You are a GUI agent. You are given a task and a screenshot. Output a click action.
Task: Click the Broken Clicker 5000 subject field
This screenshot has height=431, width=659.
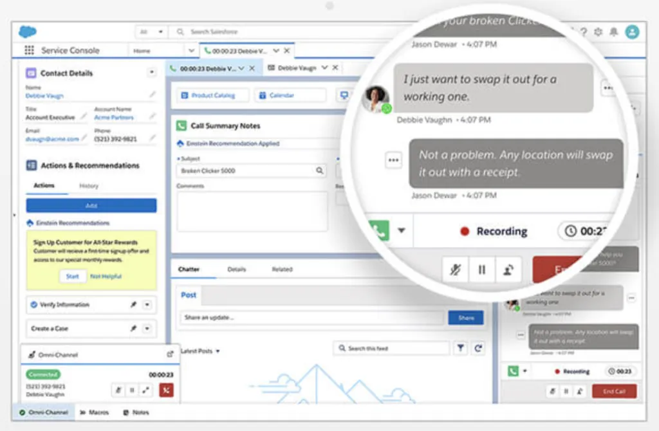(x=252, y=170)
